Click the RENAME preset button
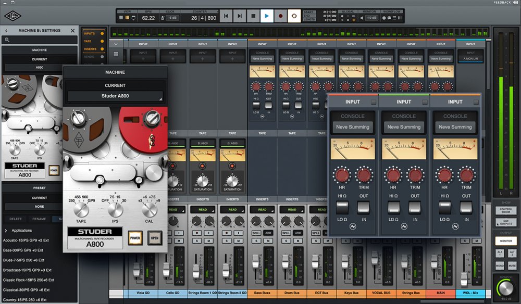 tap(39, 219)
